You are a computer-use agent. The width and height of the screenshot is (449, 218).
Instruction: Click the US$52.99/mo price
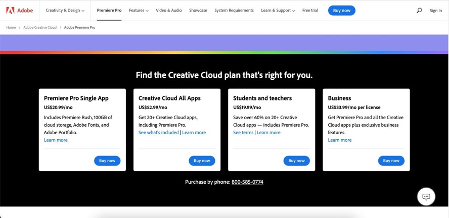pos(153,107)
